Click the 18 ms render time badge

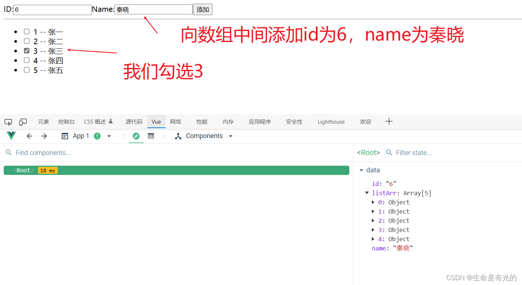48,170
